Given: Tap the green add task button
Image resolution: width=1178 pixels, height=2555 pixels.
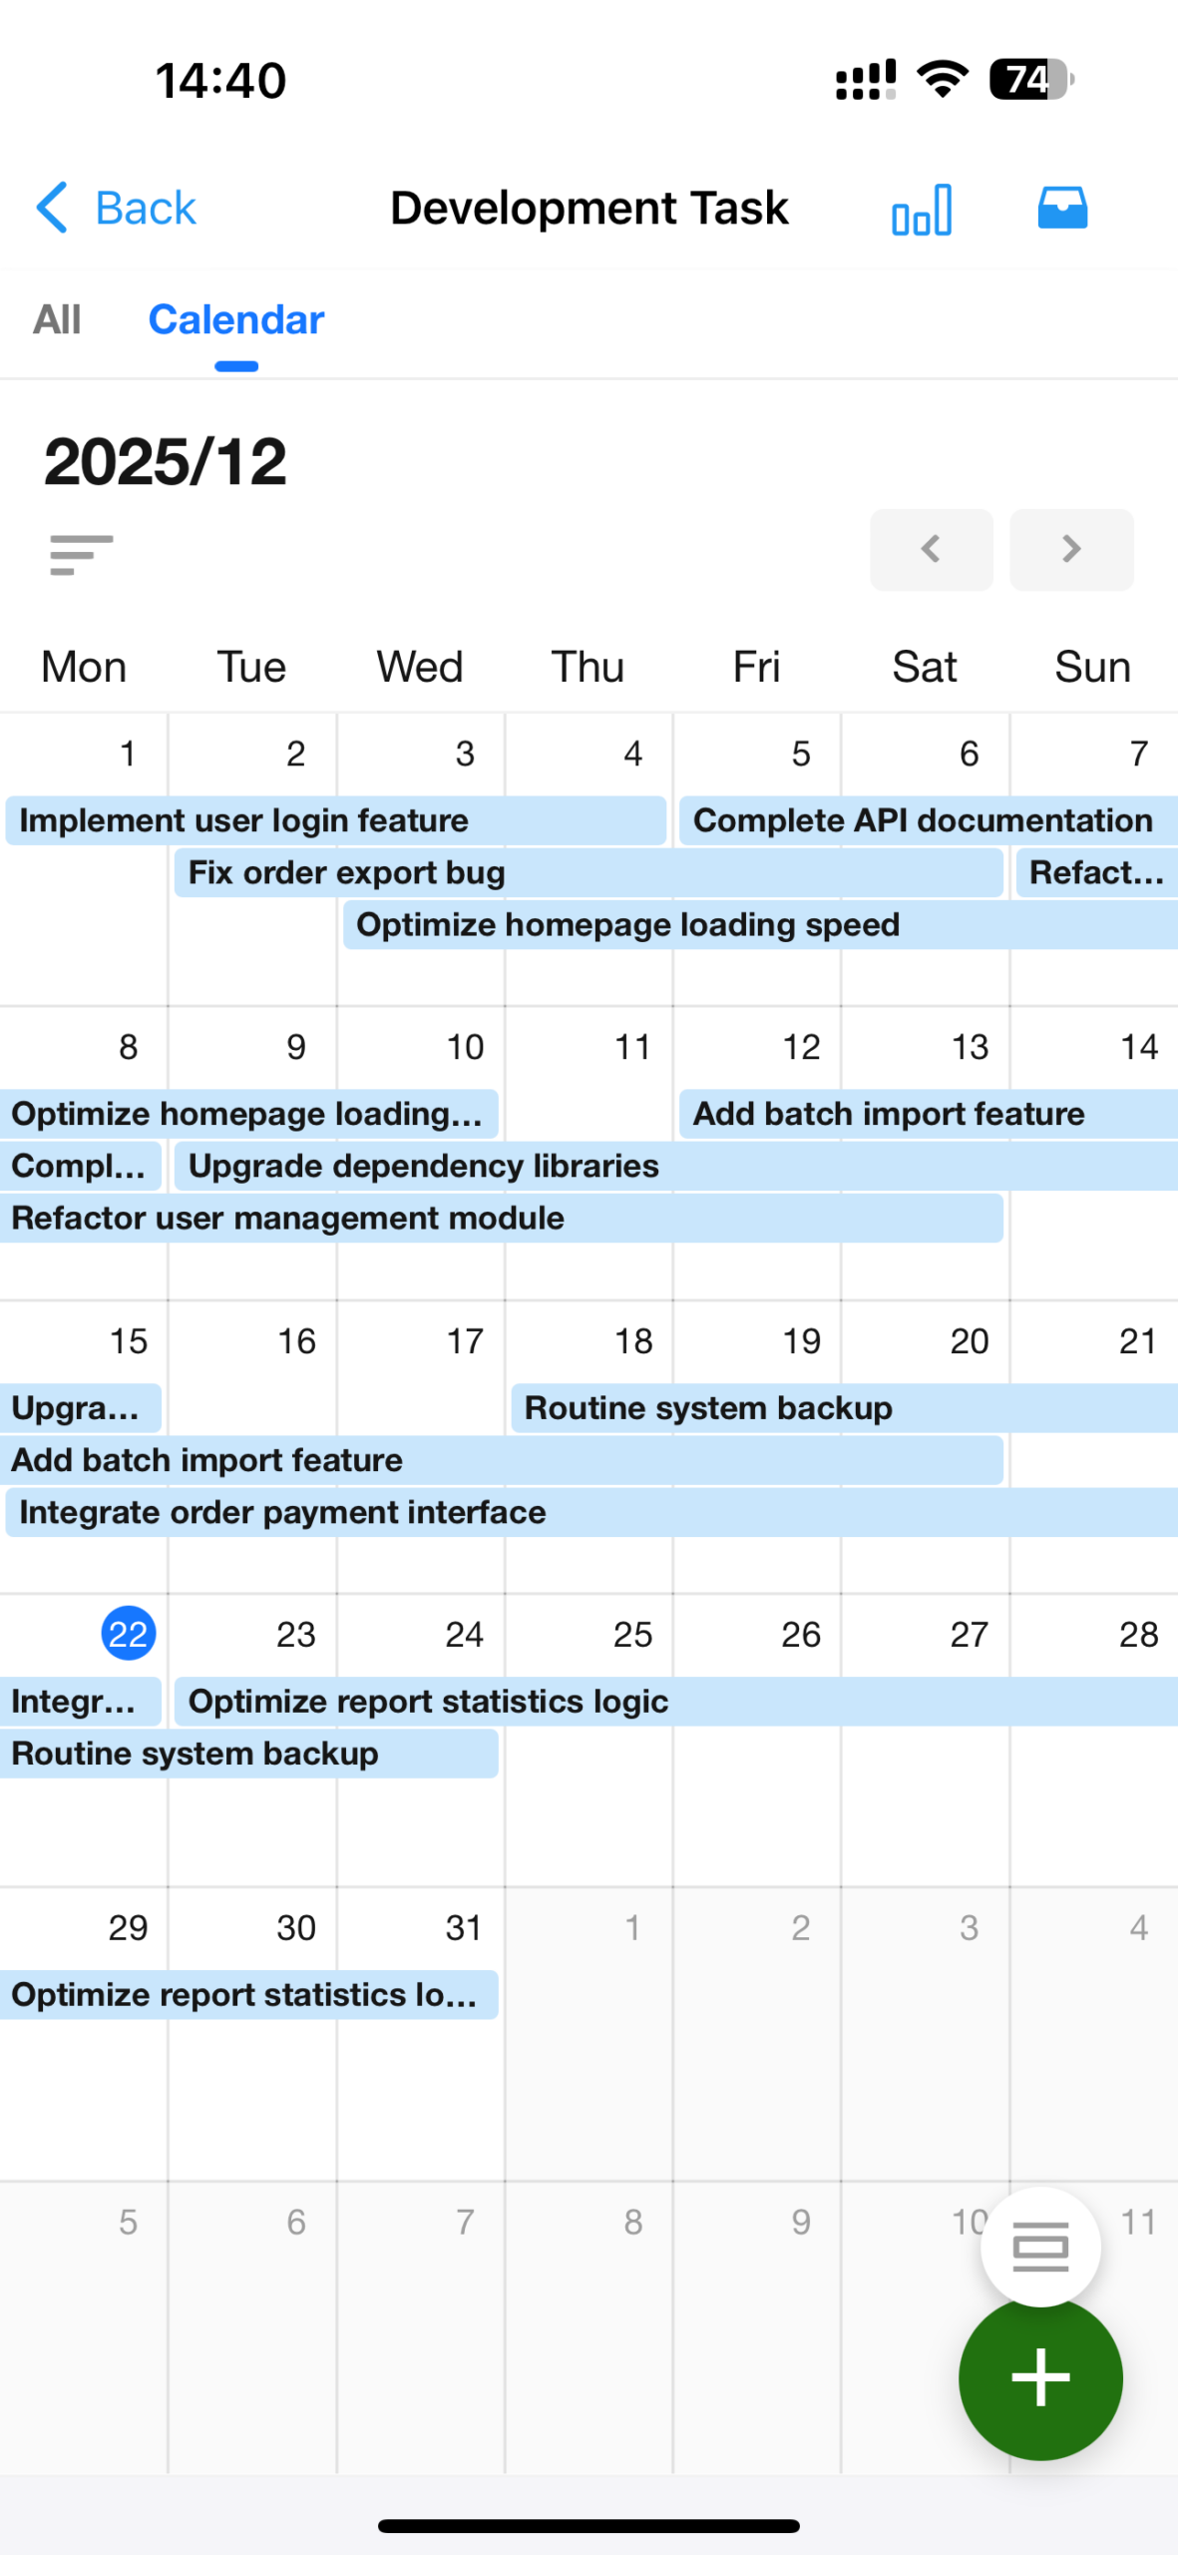Looking at the screenshot, I should pos(1040,2377).
